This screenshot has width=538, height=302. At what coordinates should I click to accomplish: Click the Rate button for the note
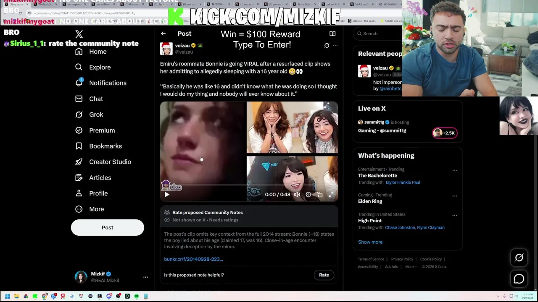coord(324,275)
